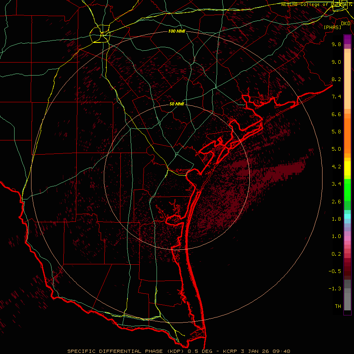The height and width of the screenshot is (354, 354).
Task: Click the 100 NMI range ring label
Action: tap(177, 31)
